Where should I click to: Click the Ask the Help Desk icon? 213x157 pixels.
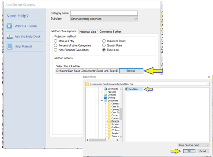pyautogui.click(x=10, y=37)
